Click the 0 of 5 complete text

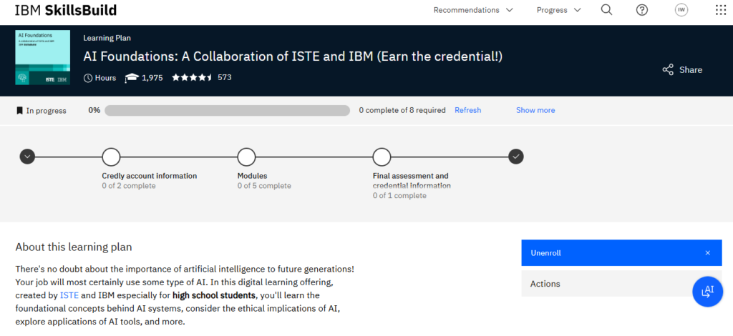pyautogui.click(x=264, y=186)
